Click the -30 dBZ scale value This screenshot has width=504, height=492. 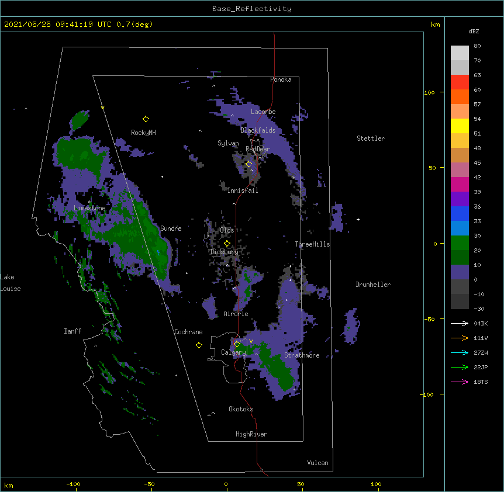[x=479, y=309]
